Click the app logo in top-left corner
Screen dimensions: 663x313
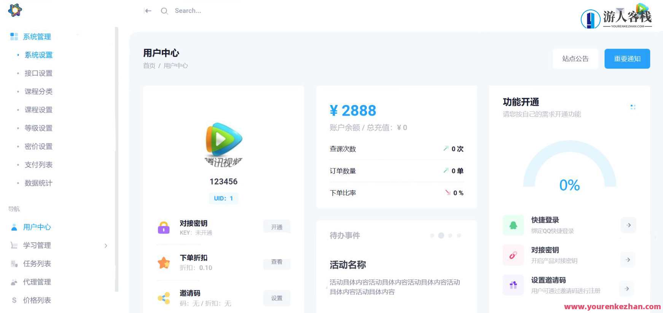coord(15,10)
